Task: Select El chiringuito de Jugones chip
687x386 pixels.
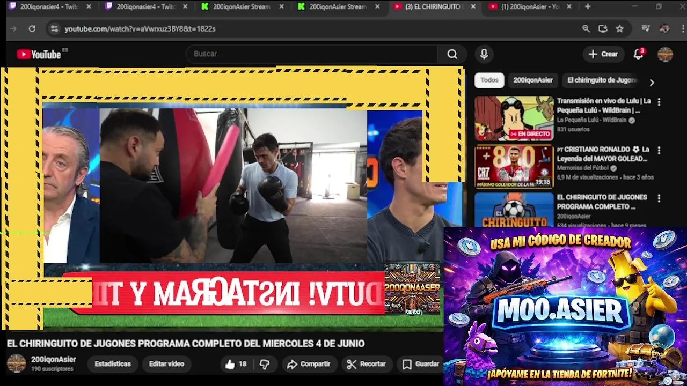Action: [x=602, y=80]
